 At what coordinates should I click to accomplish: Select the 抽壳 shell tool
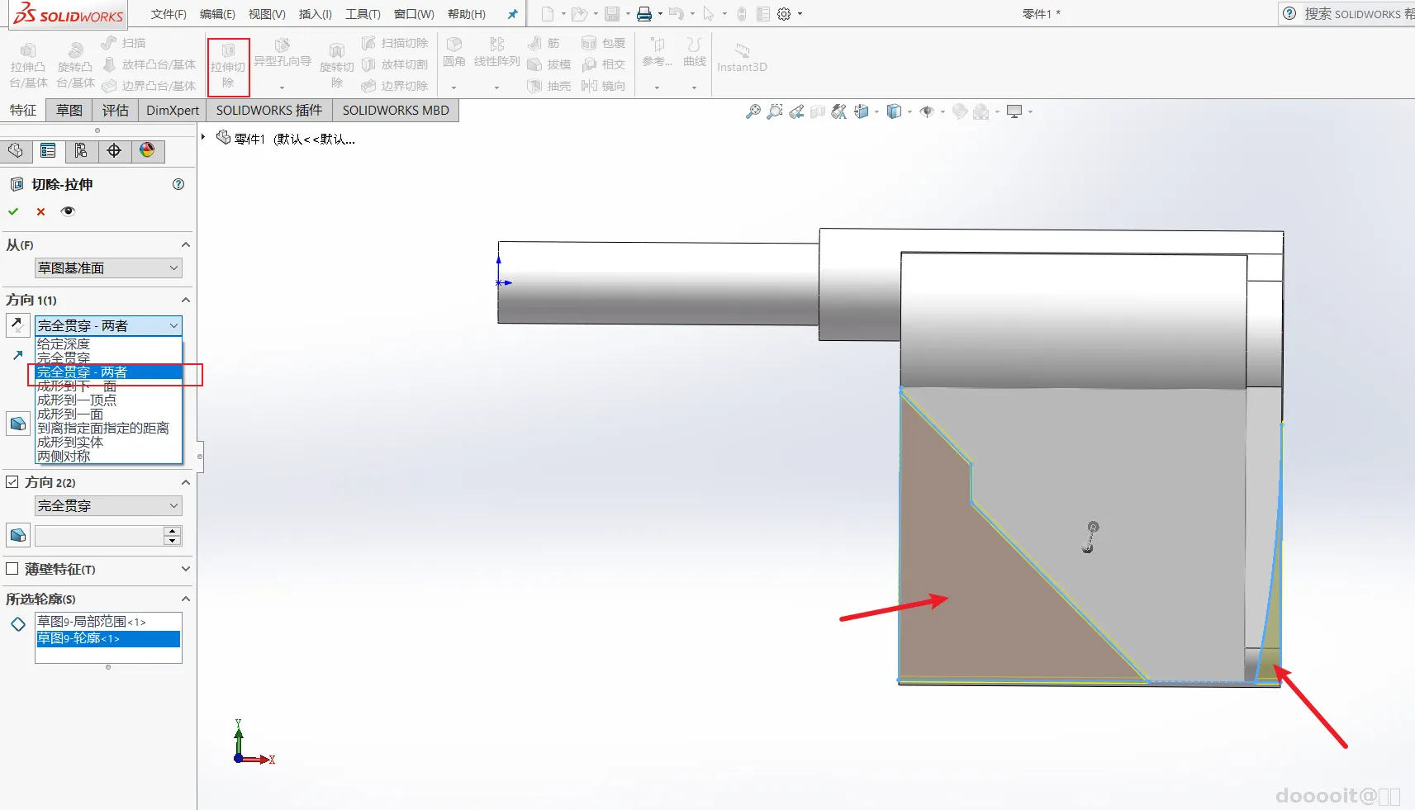point(549,86)
